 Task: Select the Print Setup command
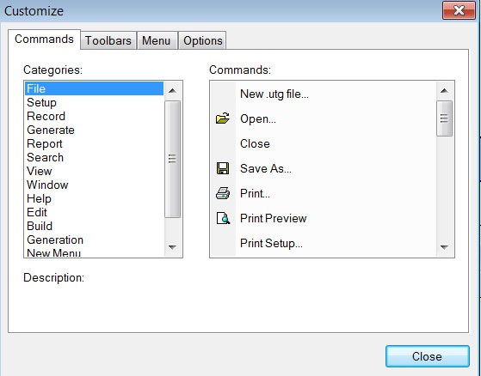coord(271,243)
